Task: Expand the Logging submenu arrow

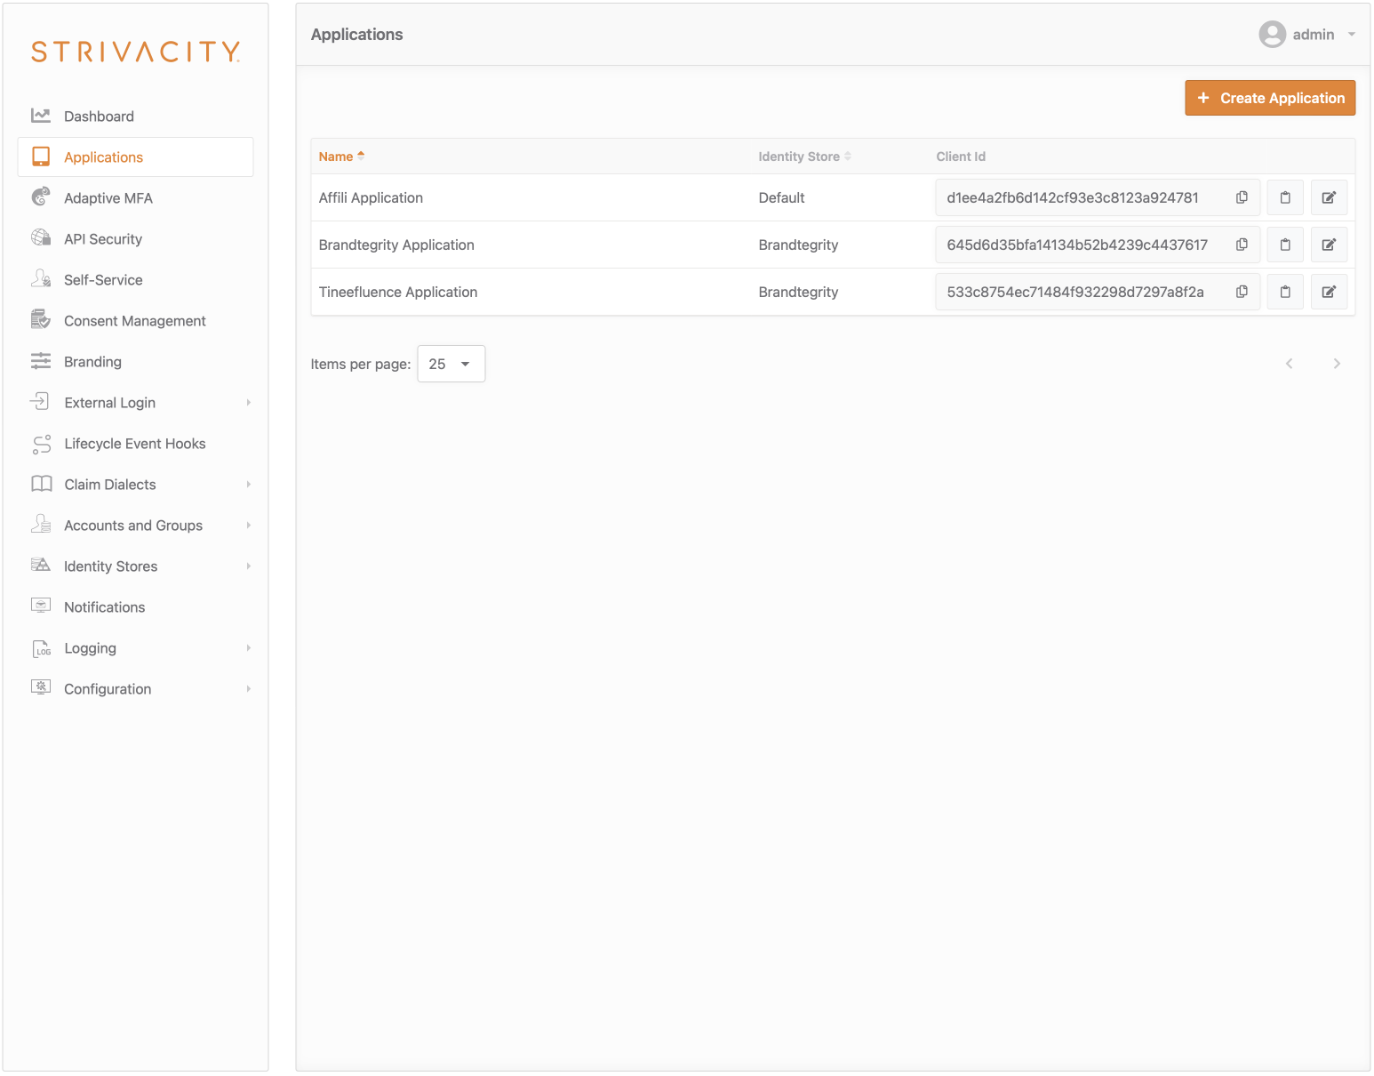Action: (x=249, y=648)
